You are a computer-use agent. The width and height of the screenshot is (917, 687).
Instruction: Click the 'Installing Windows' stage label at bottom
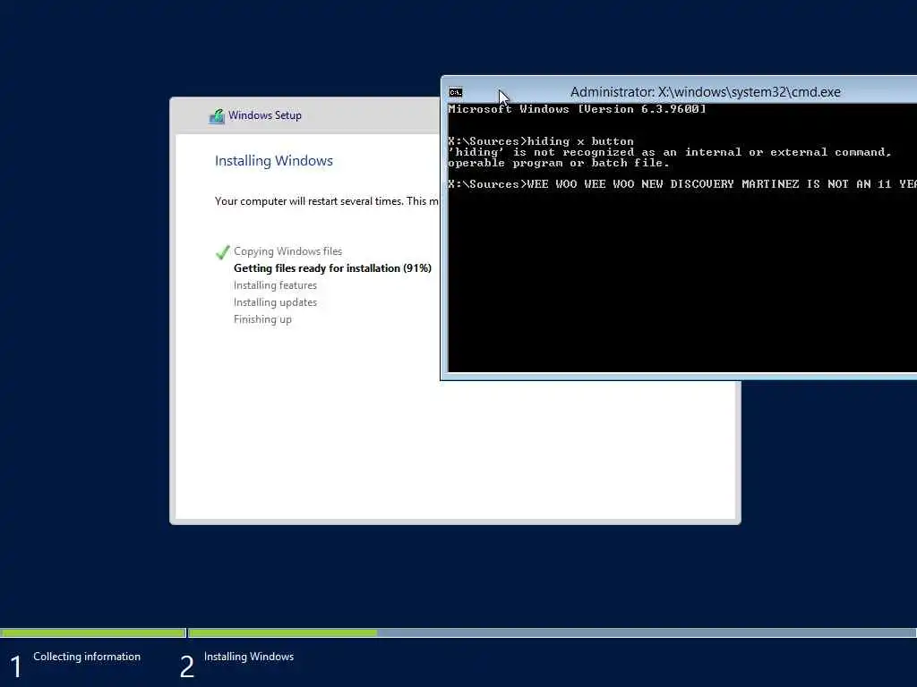point(249,657)
